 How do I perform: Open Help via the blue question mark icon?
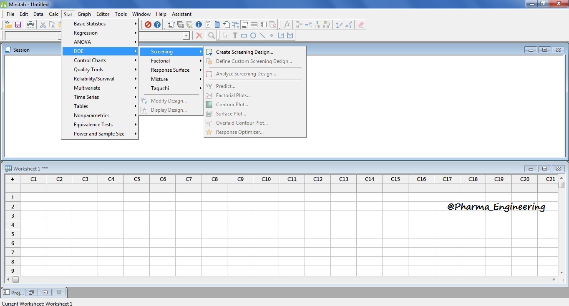click(157, 24)
